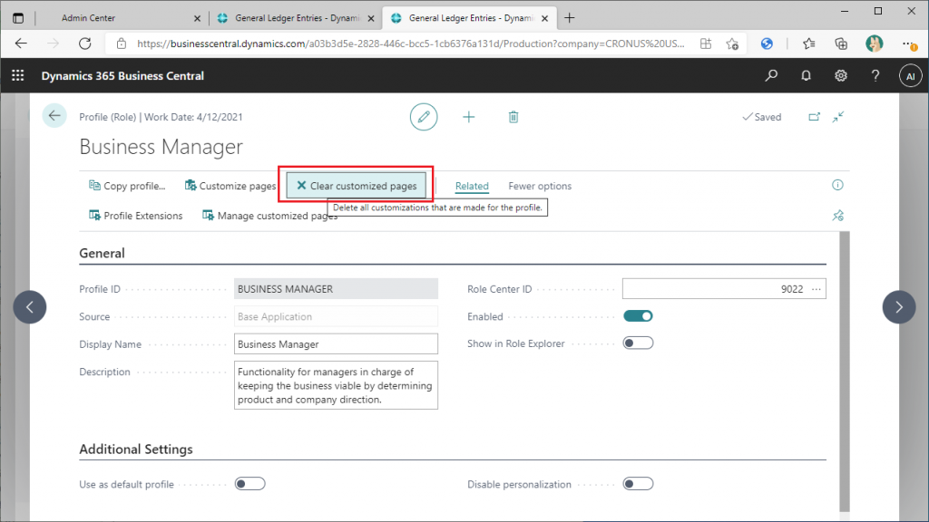
Task: Turn on Use as default profile
Action: tap(250, 484)
